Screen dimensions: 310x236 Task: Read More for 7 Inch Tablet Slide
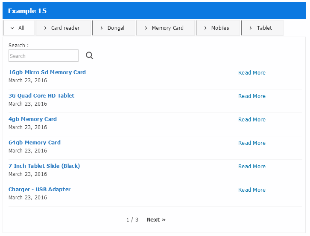coord(252,167)
